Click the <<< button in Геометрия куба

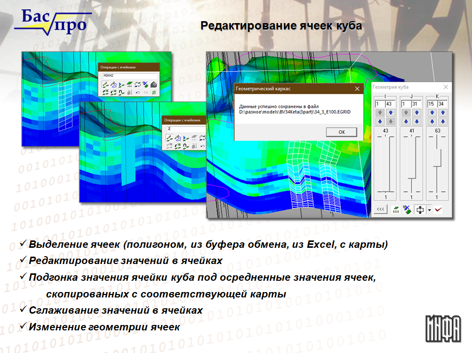(x=380, y=209)
